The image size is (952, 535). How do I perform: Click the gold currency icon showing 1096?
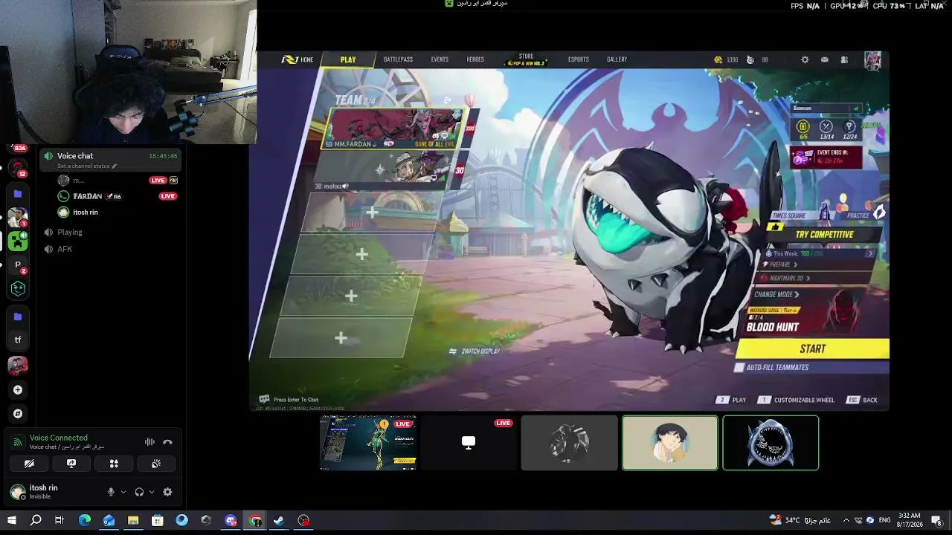tap(718, 59)
